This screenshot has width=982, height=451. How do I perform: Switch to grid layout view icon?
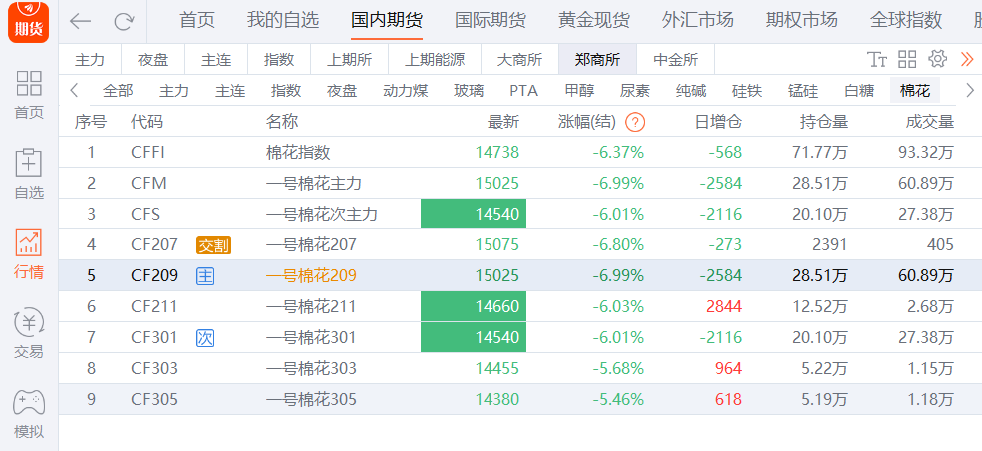907,59
